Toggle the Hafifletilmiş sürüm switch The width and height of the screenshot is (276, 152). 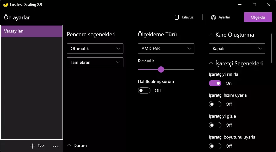point(144,90)
